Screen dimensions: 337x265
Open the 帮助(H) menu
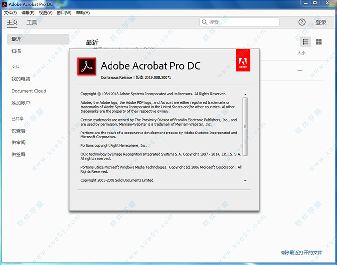tap(83, 13)
